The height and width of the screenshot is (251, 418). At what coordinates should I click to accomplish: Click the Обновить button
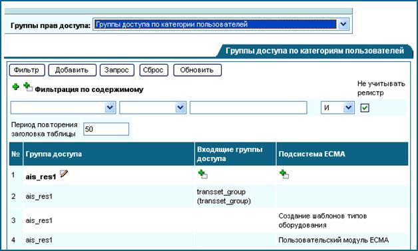[x=197, y=70]
